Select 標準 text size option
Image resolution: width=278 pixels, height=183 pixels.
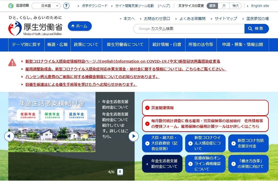pyautogui.click(x=213, y=6)
